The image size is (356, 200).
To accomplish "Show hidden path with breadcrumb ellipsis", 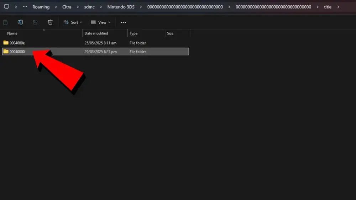I will (x=25, y=7).
